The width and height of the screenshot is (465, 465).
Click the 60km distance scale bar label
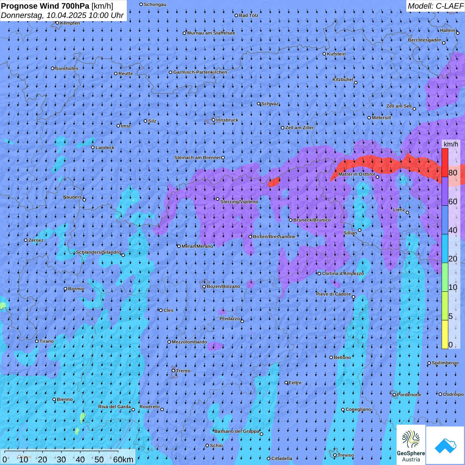(123, 460)
